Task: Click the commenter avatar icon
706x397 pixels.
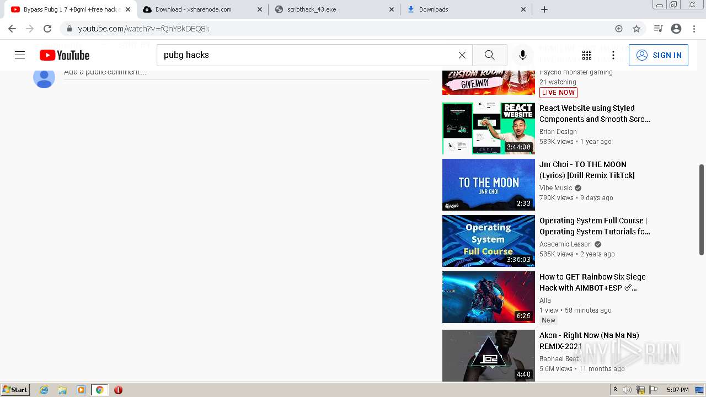Action: click(44, 77)
